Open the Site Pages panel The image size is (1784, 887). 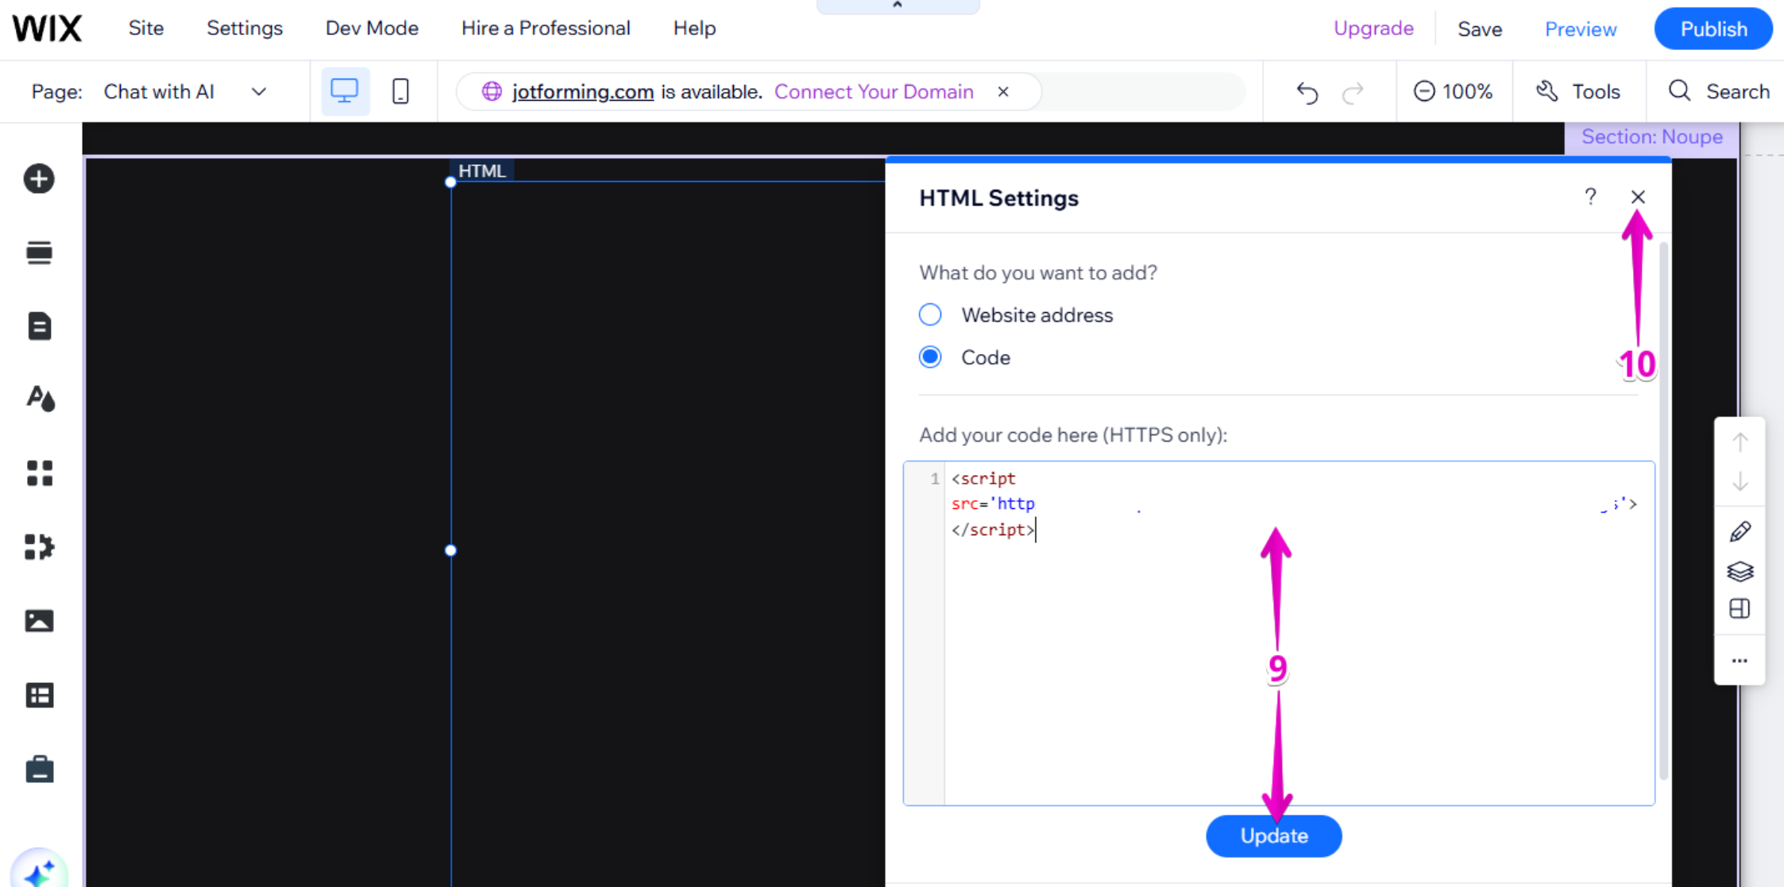38,326
